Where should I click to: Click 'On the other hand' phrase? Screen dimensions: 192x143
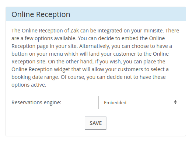[x=70, y=62]
